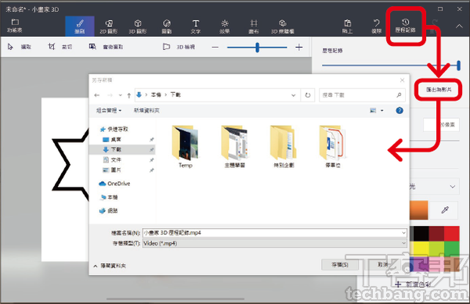Select the black color swatch

click(x=421, y=234)
